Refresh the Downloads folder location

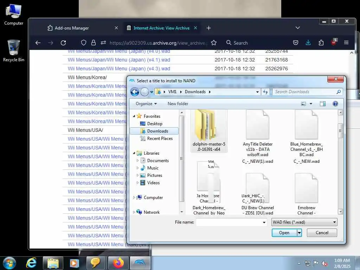click(x=265, y=92)
